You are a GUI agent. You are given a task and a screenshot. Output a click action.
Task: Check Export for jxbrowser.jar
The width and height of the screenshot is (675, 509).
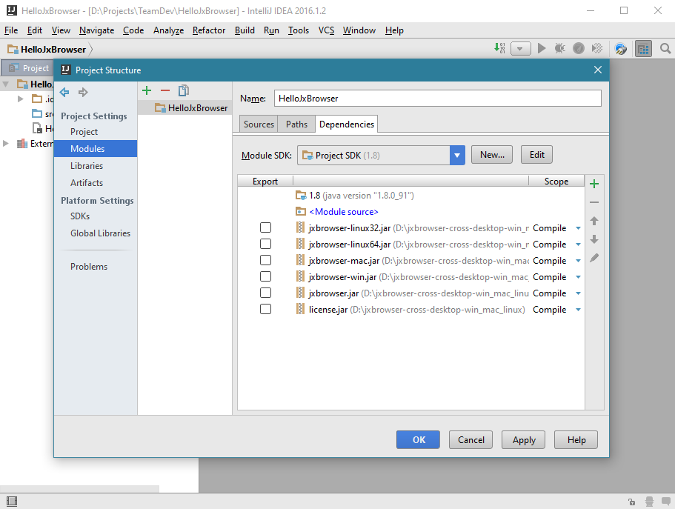(265, 293)
